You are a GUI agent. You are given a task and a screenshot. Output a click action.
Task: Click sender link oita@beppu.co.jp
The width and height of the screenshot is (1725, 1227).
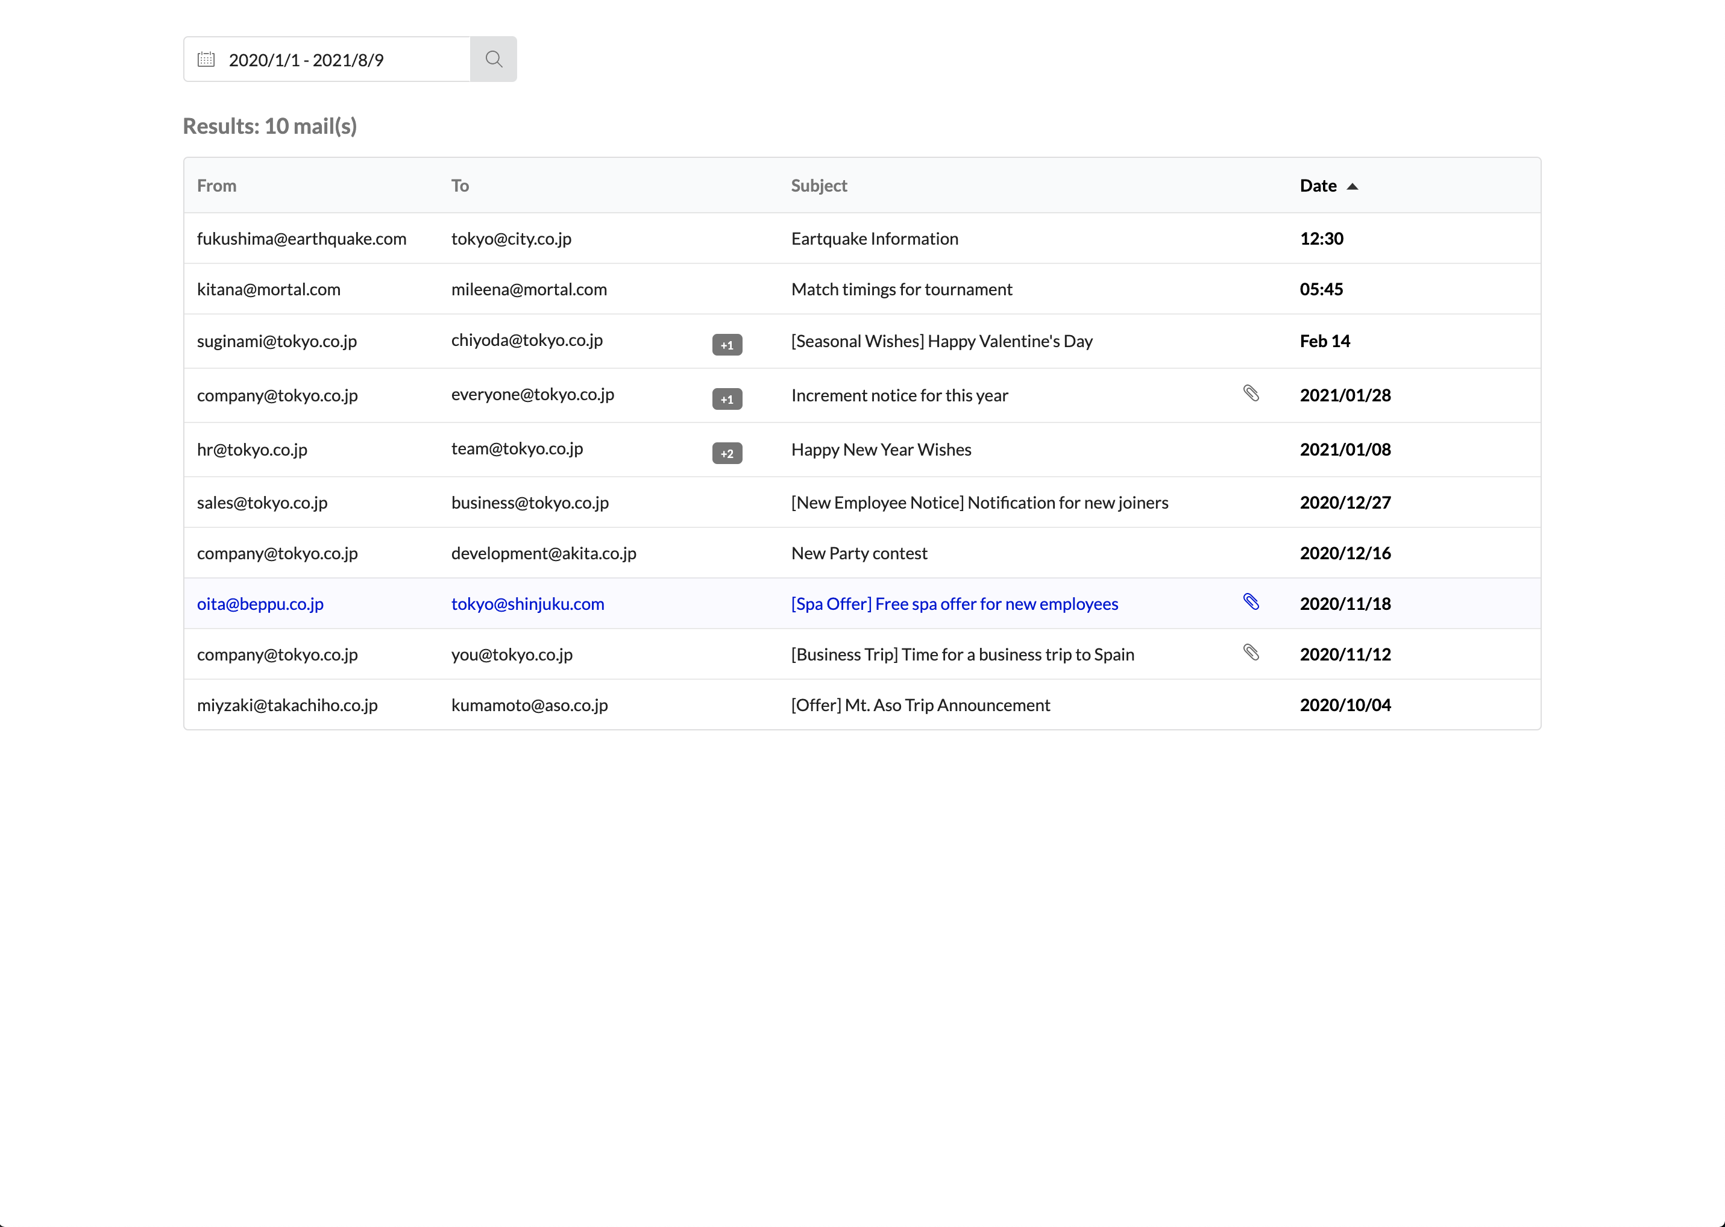pos(260,604)
